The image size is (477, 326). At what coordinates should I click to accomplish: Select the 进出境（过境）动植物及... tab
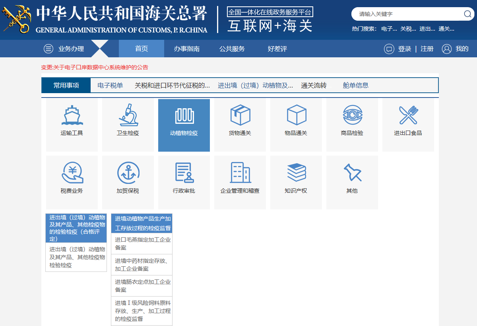click(255, 85)
